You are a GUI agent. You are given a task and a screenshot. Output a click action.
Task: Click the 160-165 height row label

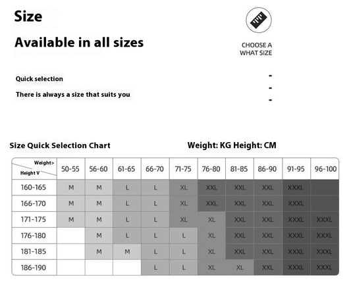pyautogui.click(x=34, y=188)
